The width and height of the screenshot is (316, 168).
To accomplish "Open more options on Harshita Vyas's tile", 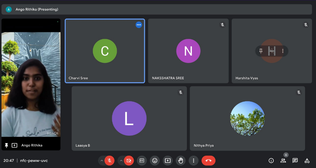I will point(283,51).
